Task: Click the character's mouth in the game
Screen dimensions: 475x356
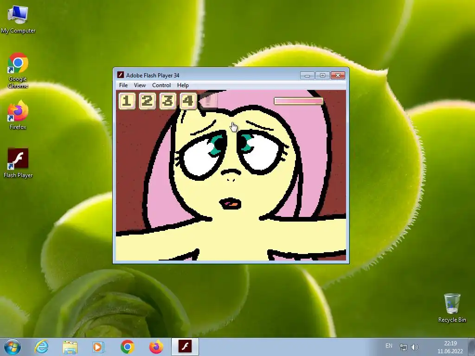Action: (230, 204)
